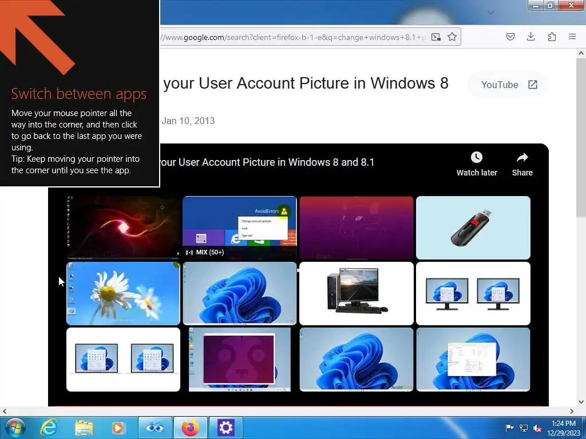Open the white daisy flower desktop thumbnail
The height and width of the screenshot is (439, 586).
[123, 293]
